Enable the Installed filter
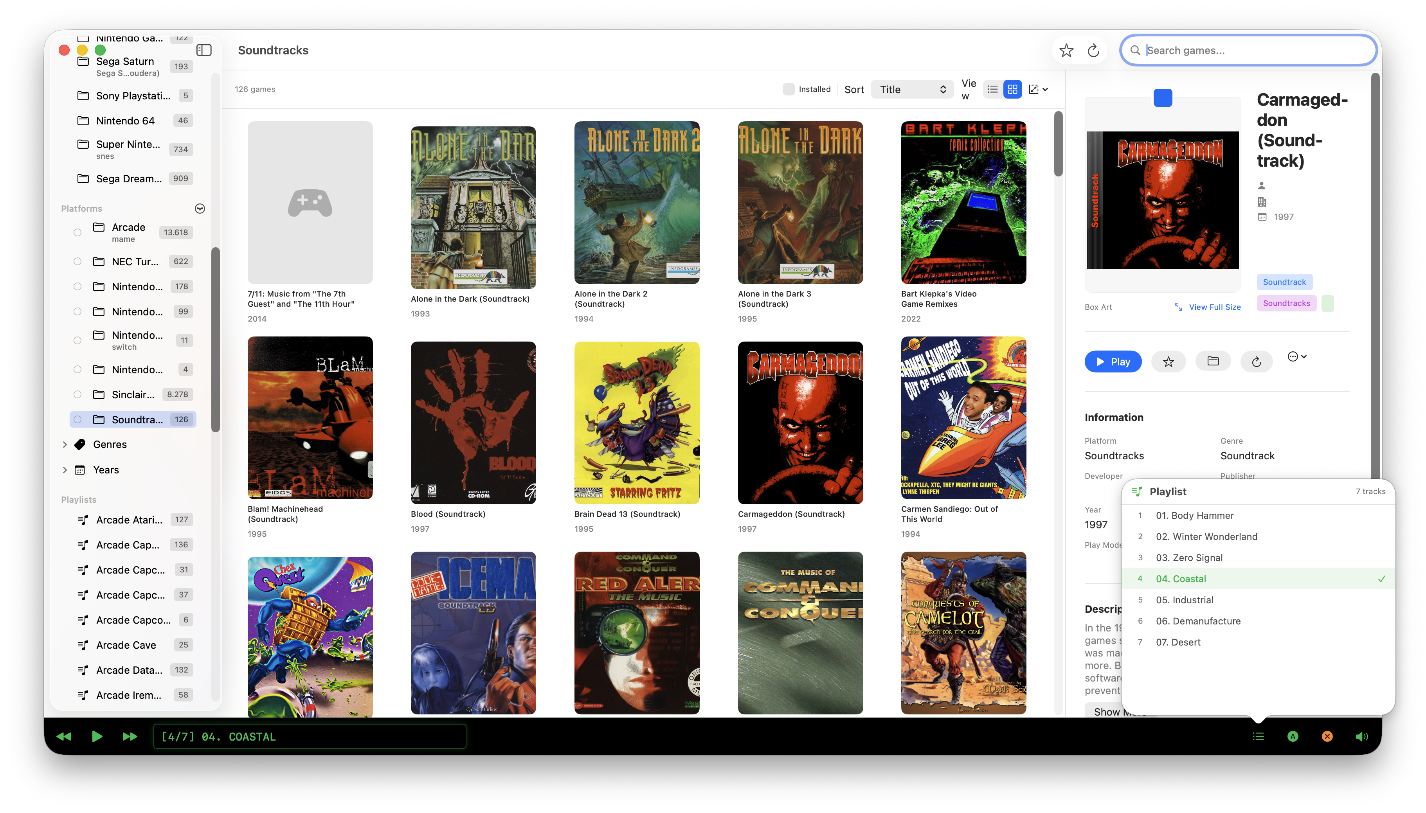The image size is (1426, 813). (x=789, y=88)
